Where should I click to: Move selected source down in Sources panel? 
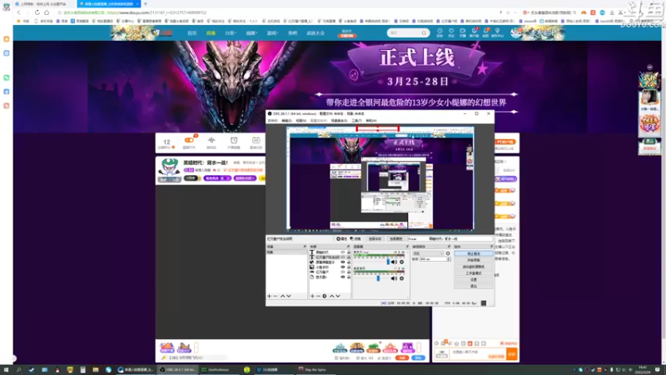(x=338, y=296)
